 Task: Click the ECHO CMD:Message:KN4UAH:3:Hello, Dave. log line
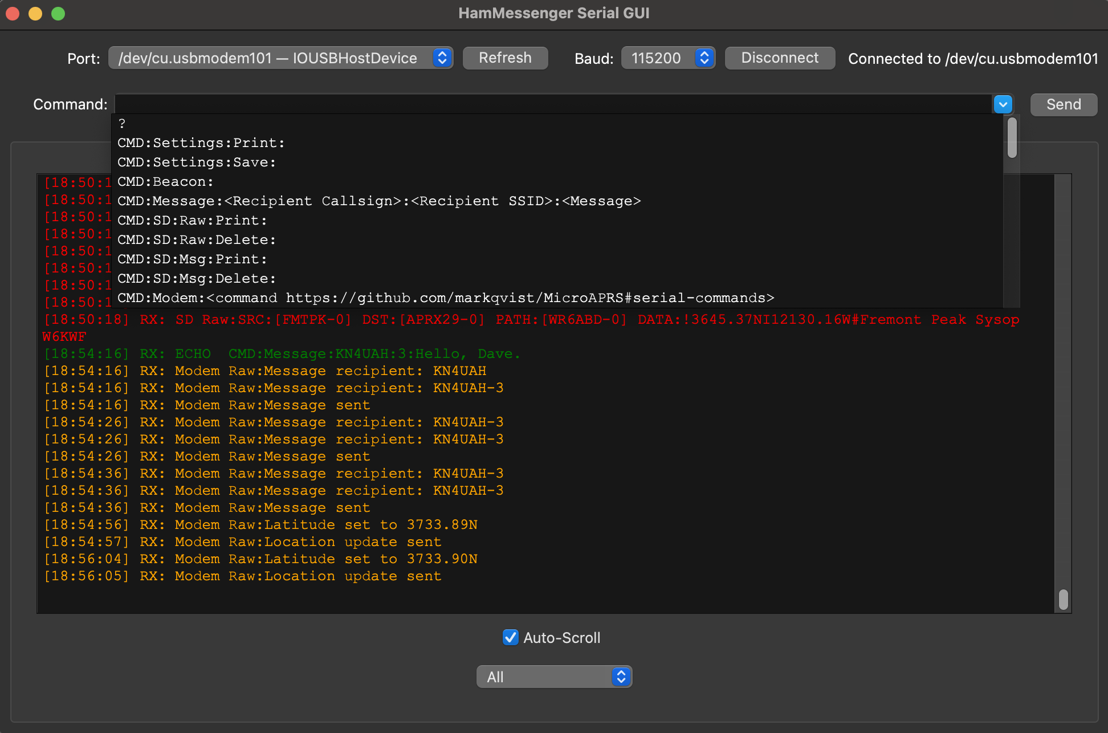[282, 354]
